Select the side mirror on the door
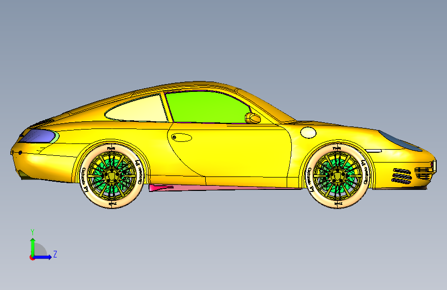Screen dimensions: 447x290 tap(253, 118)
